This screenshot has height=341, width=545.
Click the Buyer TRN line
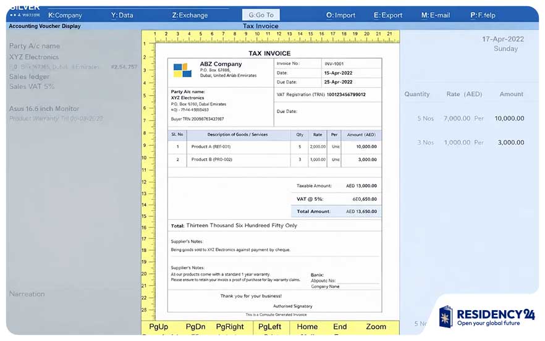click(197, 119)
